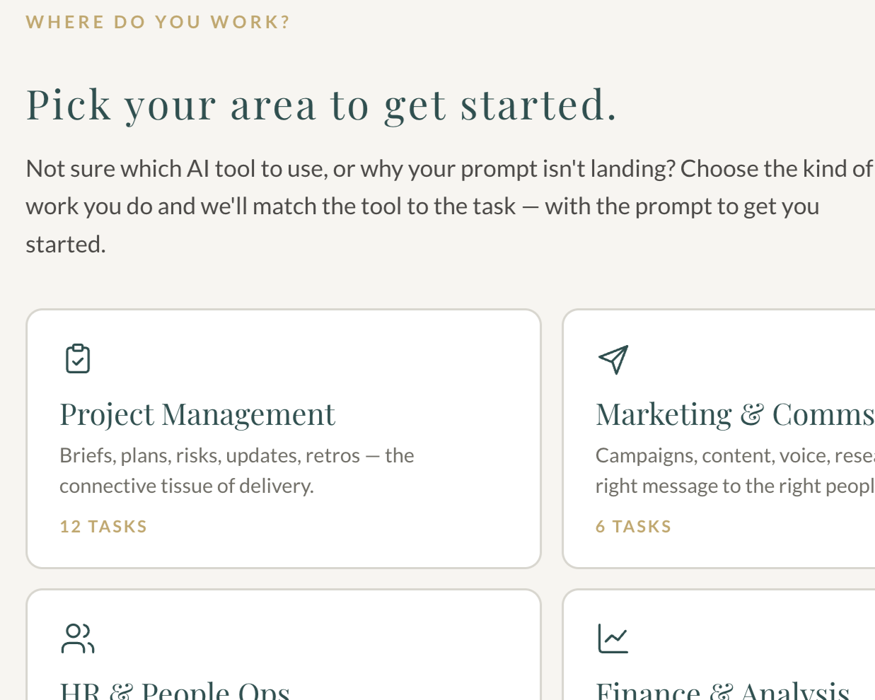Click the 'Pick your area' heading
This screenshot has height=700, width=875.
322,105
